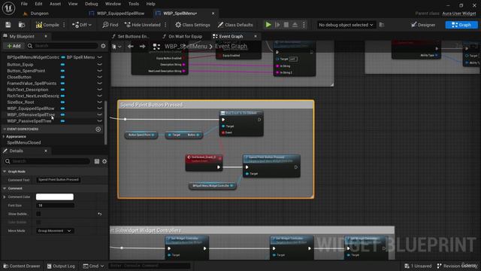481x271 pixels.
Task: Open the debug object selector dropdown
Action: [346, 25]
